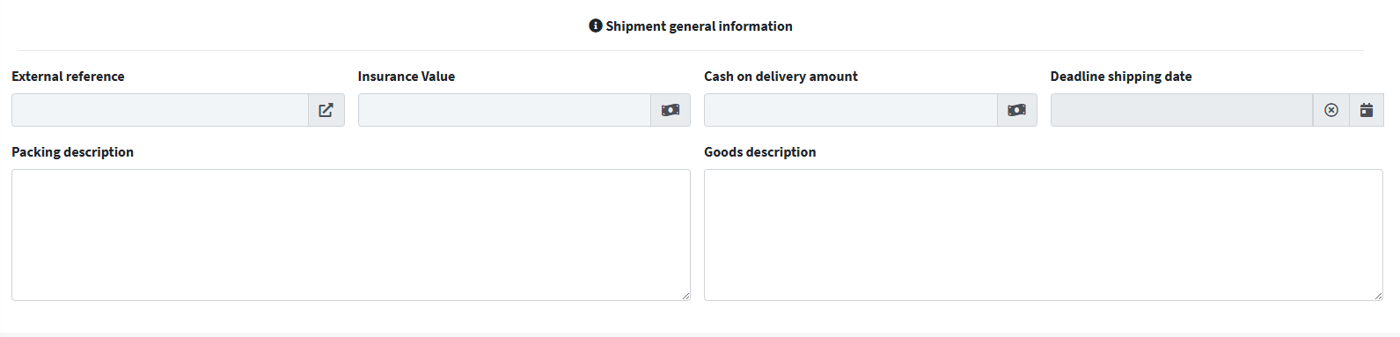1400x337 pixels.
Task: Open the calendar picker for Deadline shipping date
Action: point(1367,110)
